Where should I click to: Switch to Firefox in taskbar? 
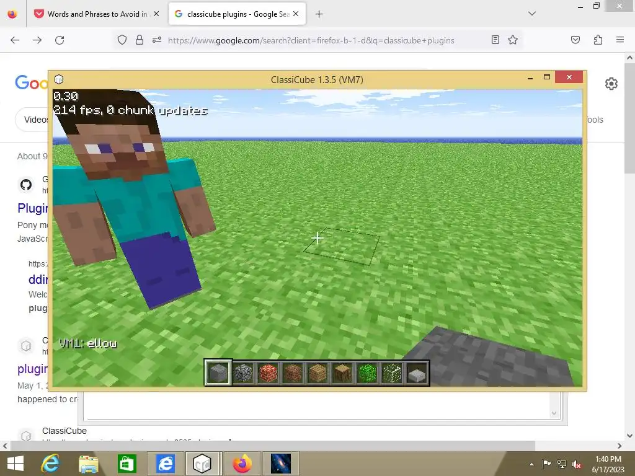pyautogui.click(x=242, y=464)
